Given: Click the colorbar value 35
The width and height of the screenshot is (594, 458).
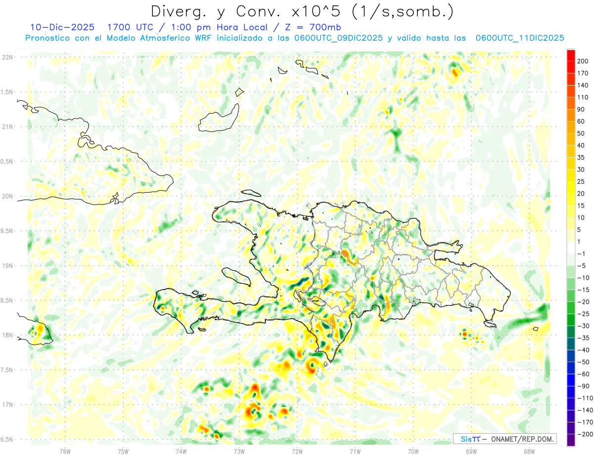Looking at the screenshot, I should tap(582, 158).
